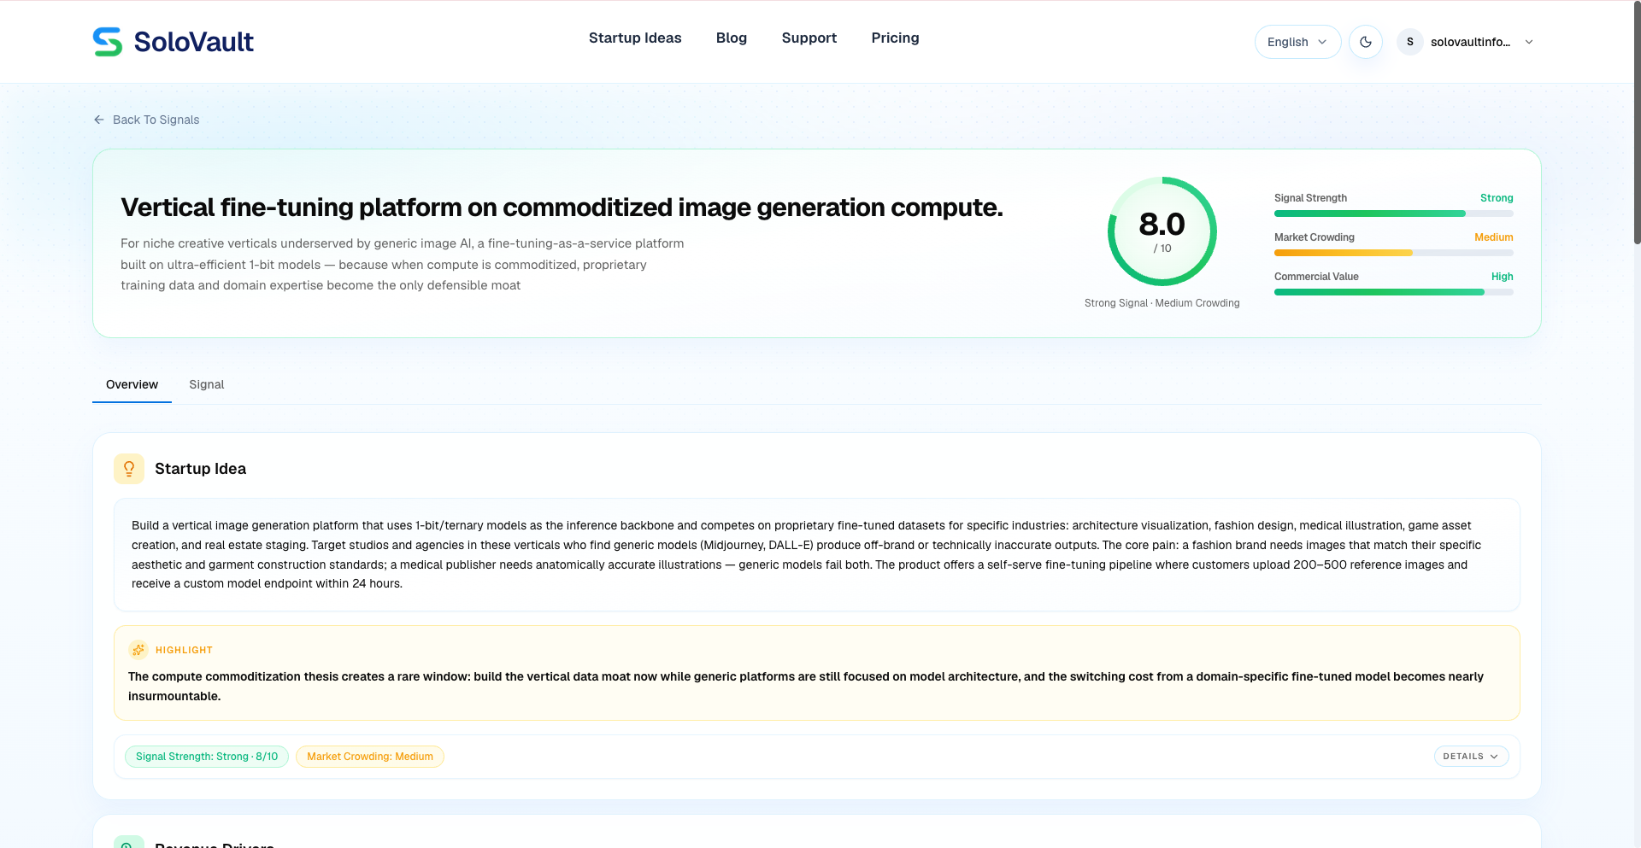The image size is (1641, 848).
Task: Click the Highlight sparkle icon
Action: pyautogui.click(x=138, y=650)
